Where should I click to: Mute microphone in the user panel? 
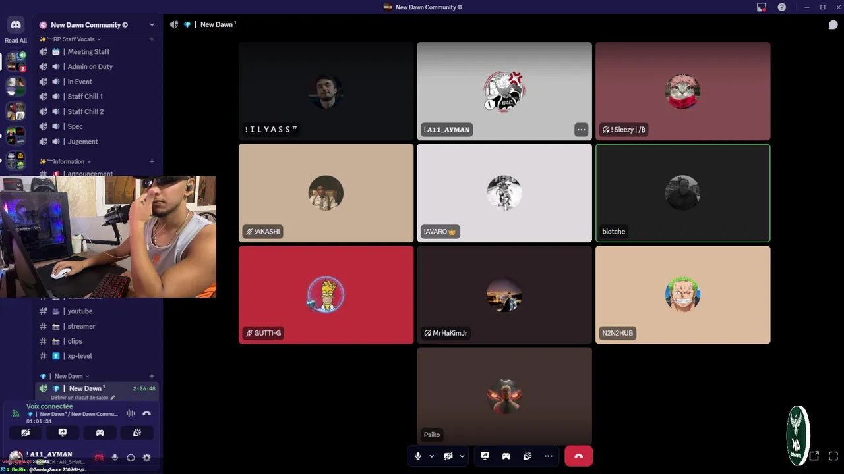pos(115,458)
